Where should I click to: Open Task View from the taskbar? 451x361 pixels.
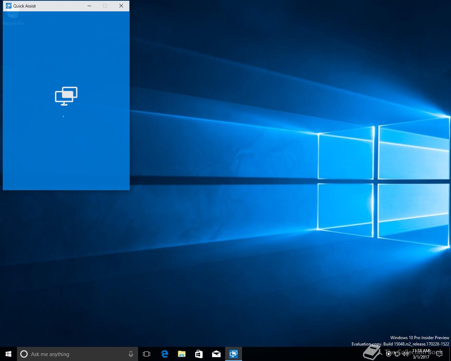pos(147,354)
